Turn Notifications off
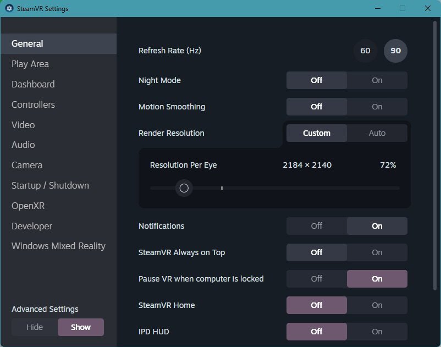This screenshot has width=441, height=347. pyautogui.click(x=316, y=226)
